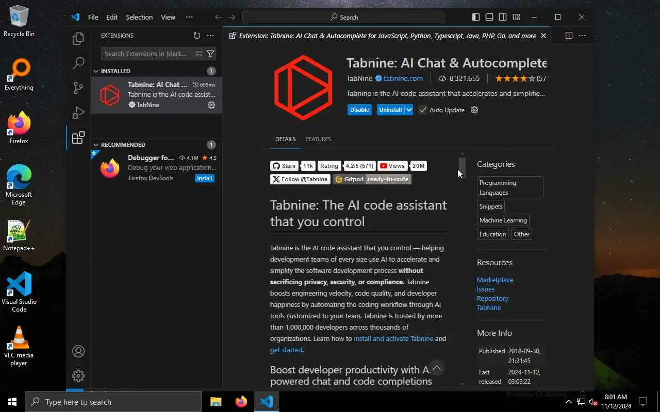
Task: Switch to the Details tab
Action: (x=285, y=139)
